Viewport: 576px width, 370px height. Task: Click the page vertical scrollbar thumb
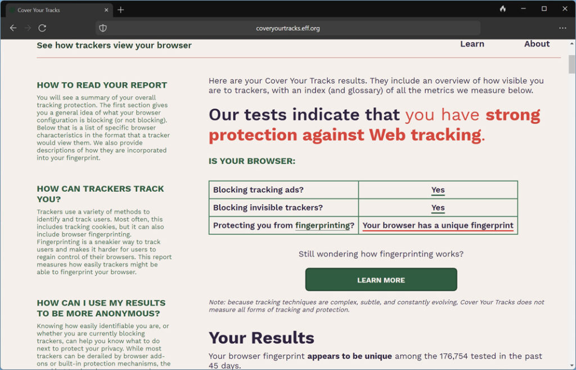(x=571, y=64)
